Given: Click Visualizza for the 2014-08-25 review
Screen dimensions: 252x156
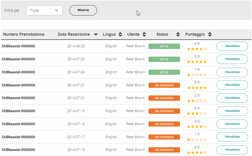Looking at the screenshot, I should click(232, 46).
